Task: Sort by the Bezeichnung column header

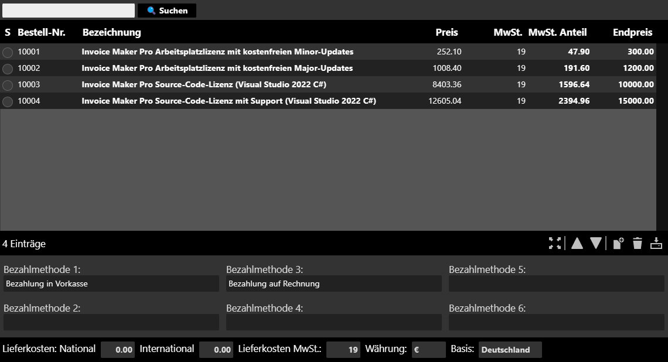Action: click(111, 32)
